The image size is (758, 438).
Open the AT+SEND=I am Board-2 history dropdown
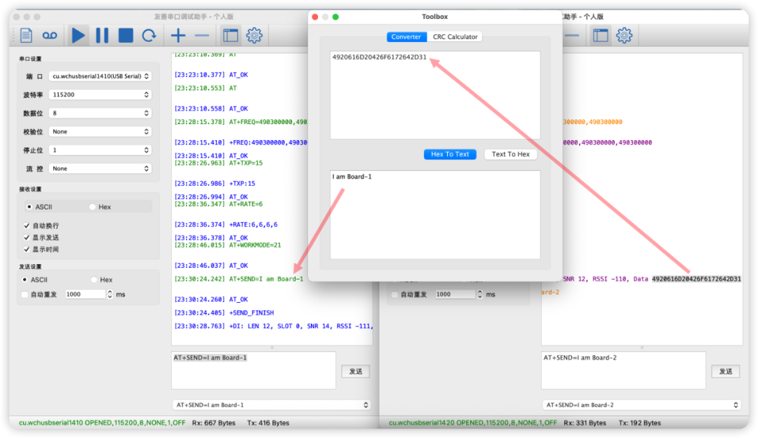(x=641, y=404)
